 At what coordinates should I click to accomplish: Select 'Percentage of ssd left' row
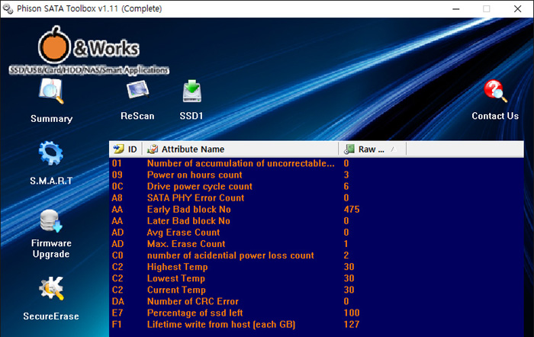(x=317, y=313)
